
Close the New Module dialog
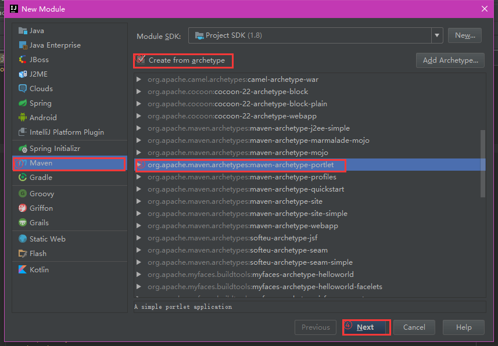pos(484,9)
